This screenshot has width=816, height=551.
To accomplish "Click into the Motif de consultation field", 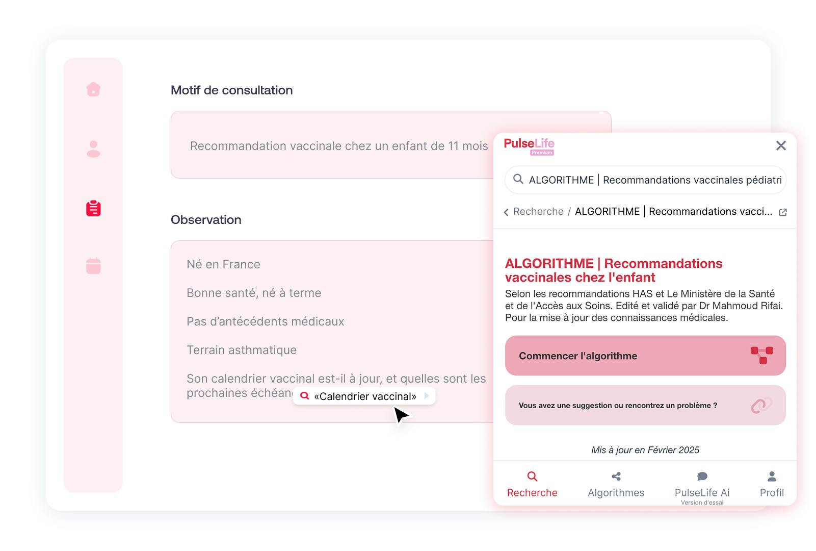I will coord(390,145).
